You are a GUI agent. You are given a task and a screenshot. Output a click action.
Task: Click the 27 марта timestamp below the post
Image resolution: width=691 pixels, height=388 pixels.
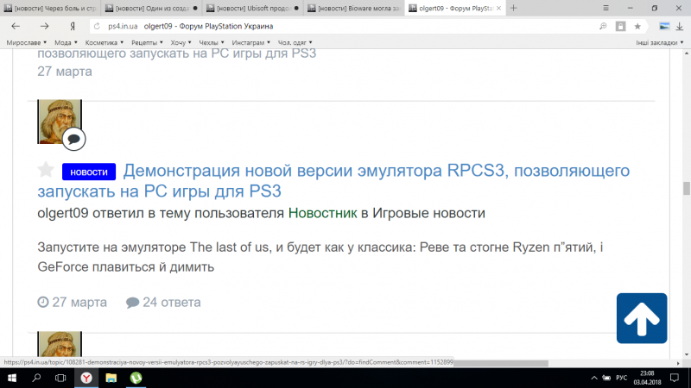tap(79, 303)
